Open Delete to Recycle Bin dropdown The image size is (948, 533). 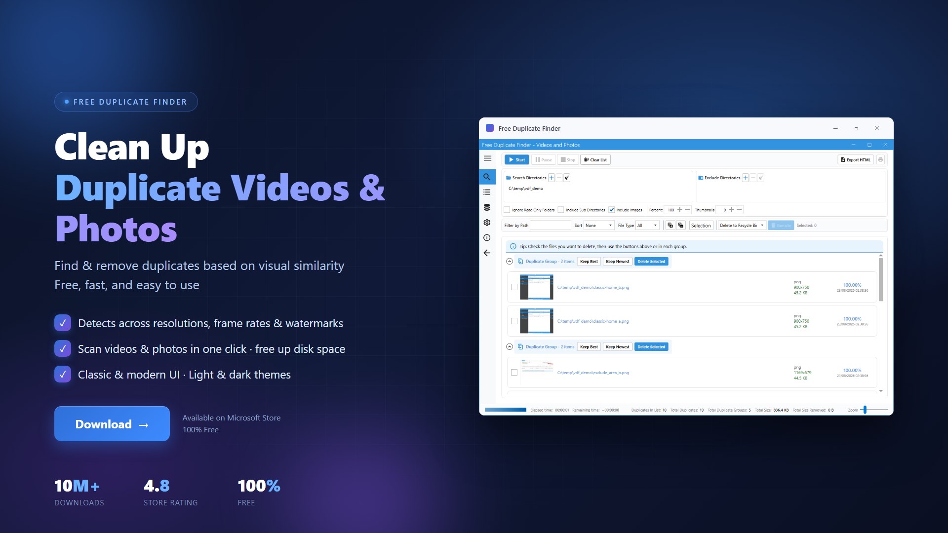[x=742, y=225]
